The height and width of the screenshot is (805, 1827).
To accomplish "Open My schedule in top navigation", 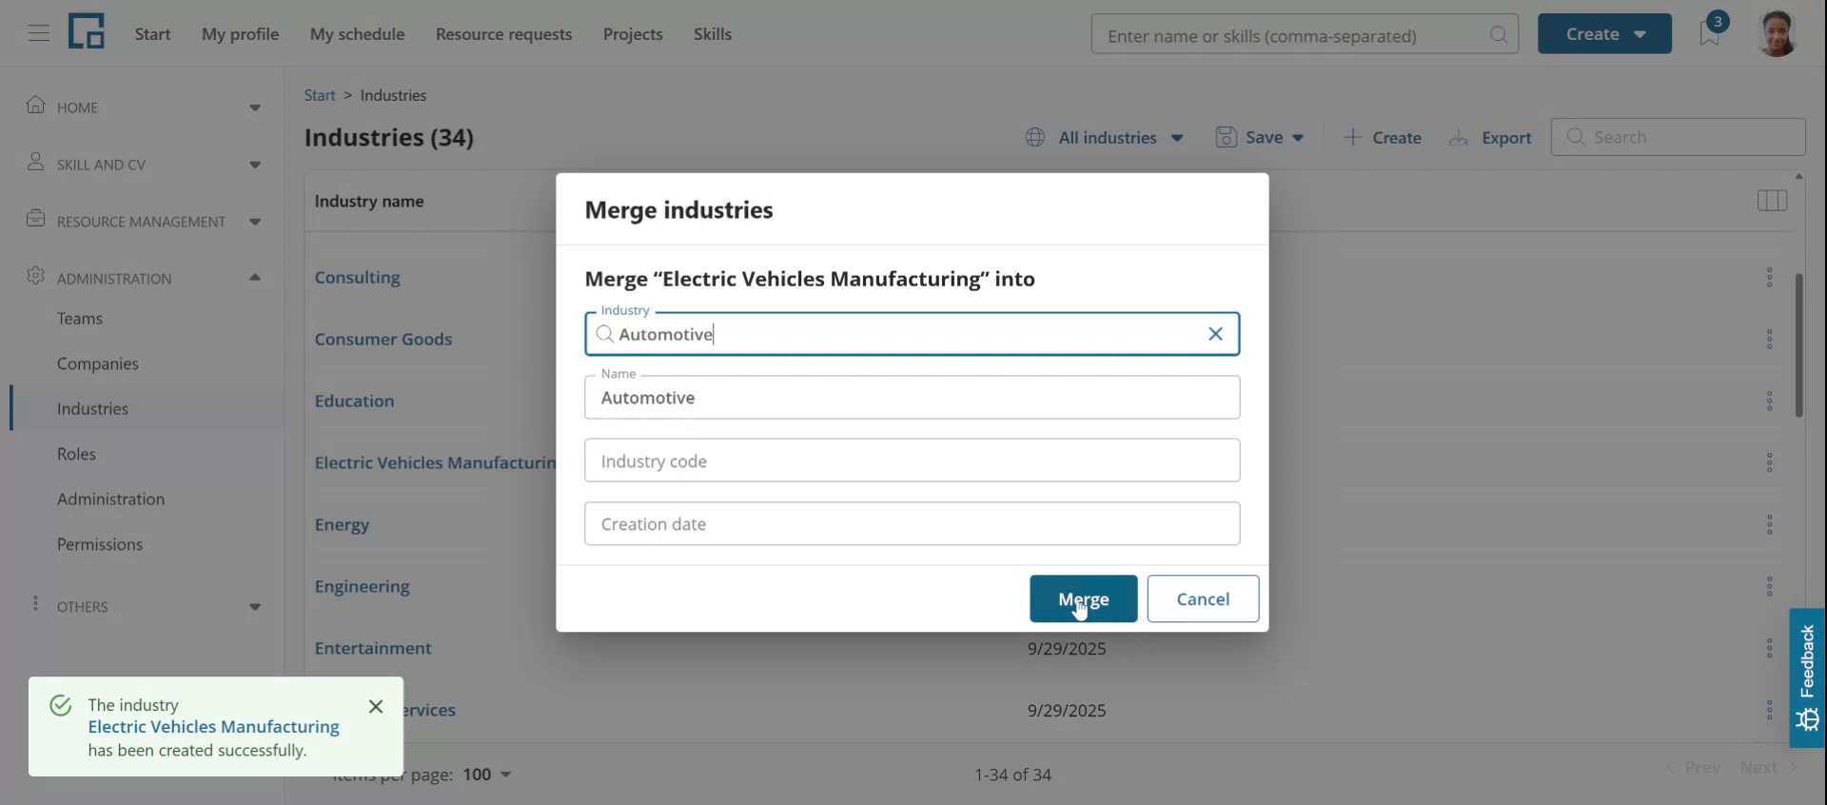I will point(357,34).
